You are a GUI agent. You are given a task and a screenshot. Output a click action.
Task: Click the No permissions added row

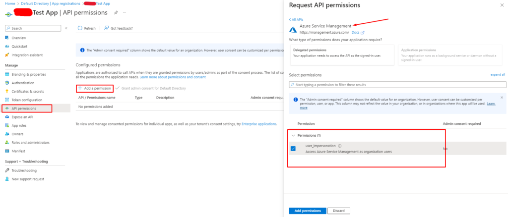pyautogui.click(x=180, y=107)
